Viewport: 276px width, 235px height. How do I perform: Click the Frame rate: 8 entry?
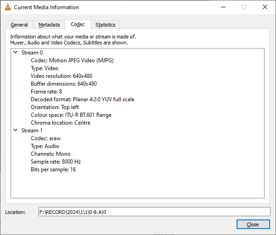pyautogui.click(x=46, y=92)
